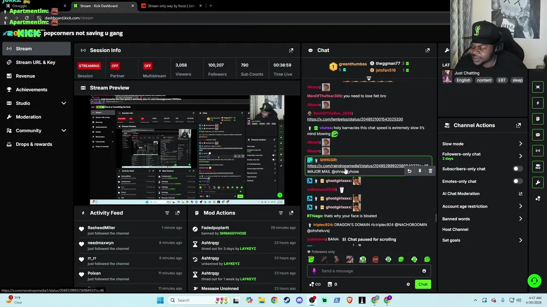Open Brave browser from taskbar
Screen dimensions: 547x307
point(350,300)
